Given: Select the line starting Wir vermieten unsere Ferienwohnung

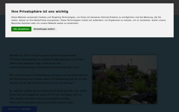Looking at the screenshot, I should click(x=48, y=75).
